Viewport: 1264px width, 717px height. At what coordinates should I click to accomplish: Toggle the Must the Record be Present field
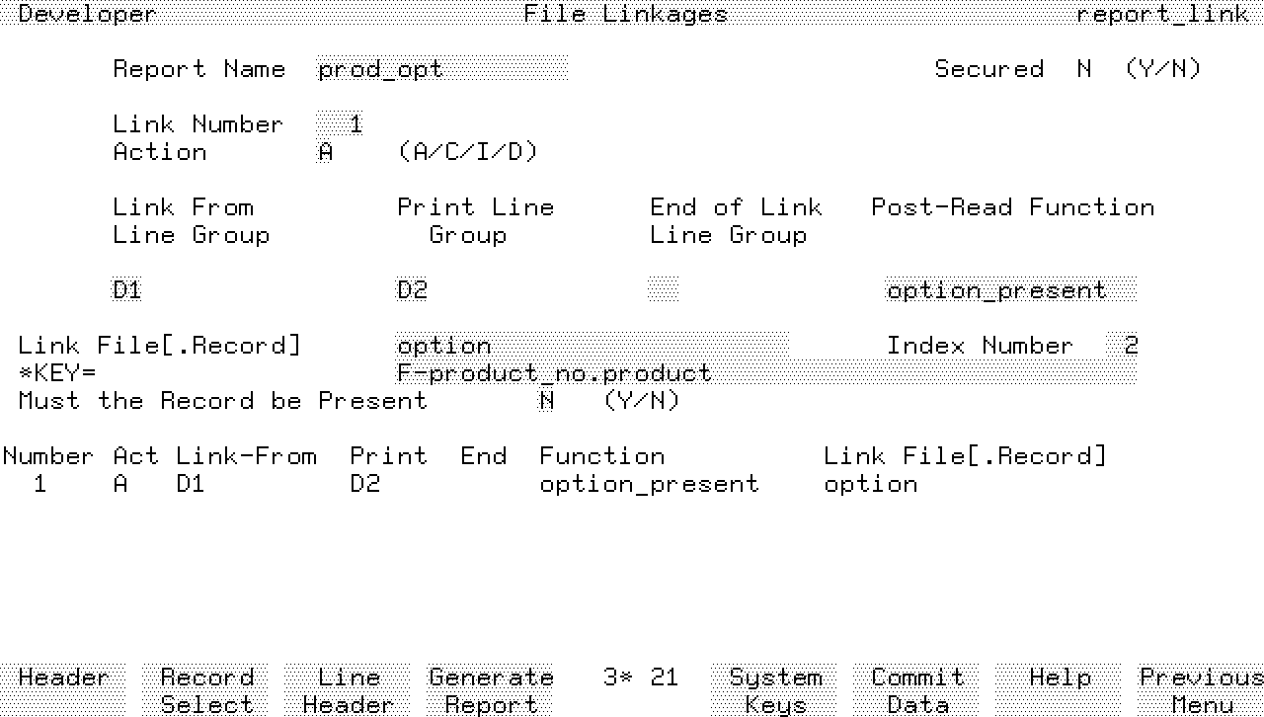click(546, 401)
